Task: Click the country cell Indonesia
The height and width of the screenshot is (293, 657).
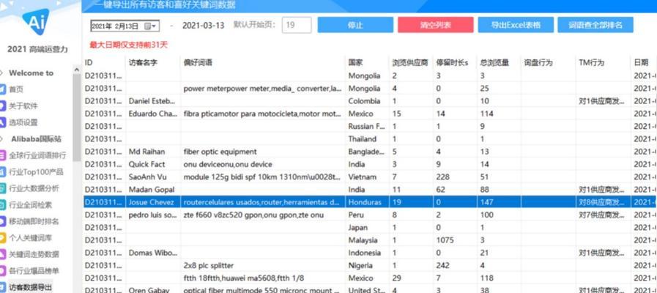Action: pyautogui.click(x=364, y=253)
